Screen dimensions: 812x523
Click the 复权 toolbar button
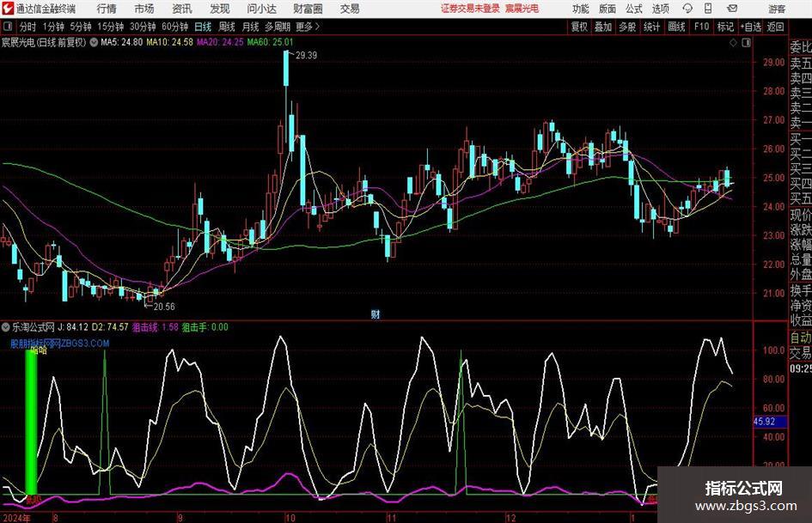coord(579,27)
